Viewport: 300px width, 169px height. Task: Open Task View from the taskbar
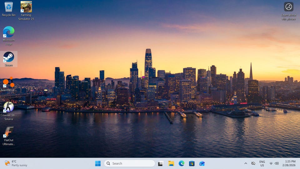pos(161,163)
